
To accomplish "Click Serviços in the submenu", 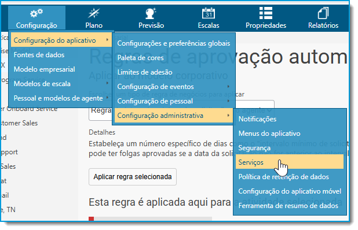I will (x=290, y=162).
